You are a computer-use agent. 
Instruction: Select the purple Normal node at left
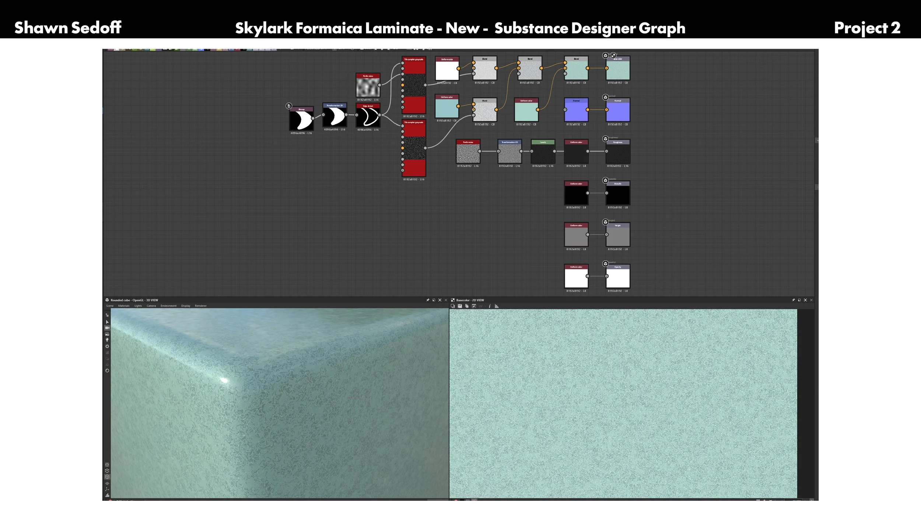[576, 110]
